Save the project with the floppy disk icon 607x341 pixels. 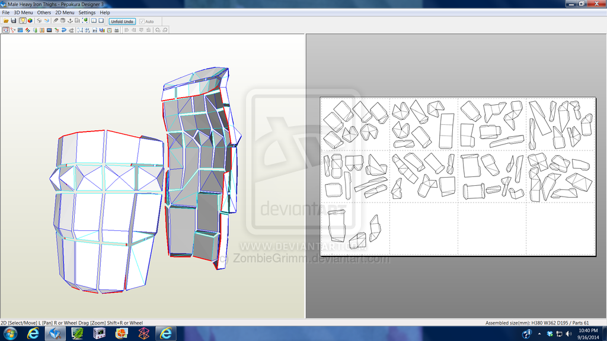point(14,21)
